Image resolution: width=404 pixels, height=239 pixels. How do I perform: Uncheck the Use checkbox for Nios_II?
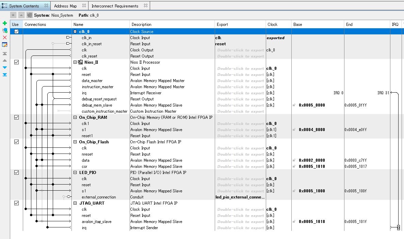click(x=16, y=62)
